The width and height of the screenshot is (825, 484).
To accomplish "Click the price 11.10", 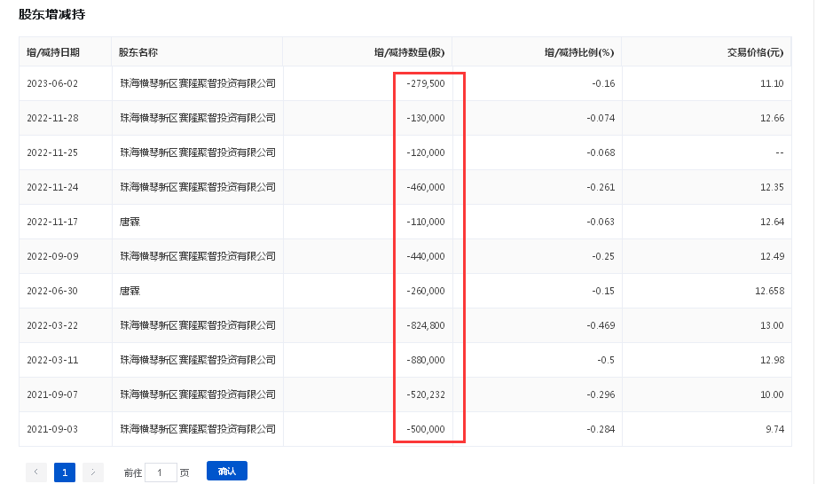I will [x=772, y=83].
